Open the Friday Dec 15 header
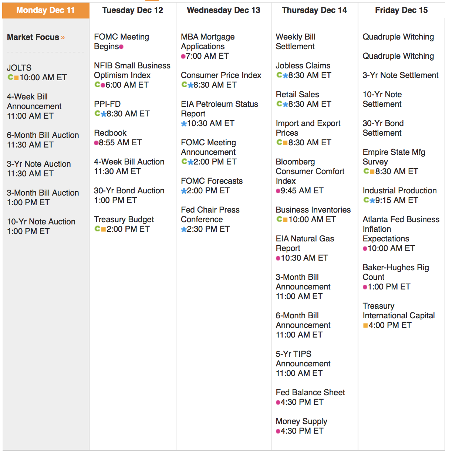The width and height of the screenshot is (449, 454). [401, 10]
